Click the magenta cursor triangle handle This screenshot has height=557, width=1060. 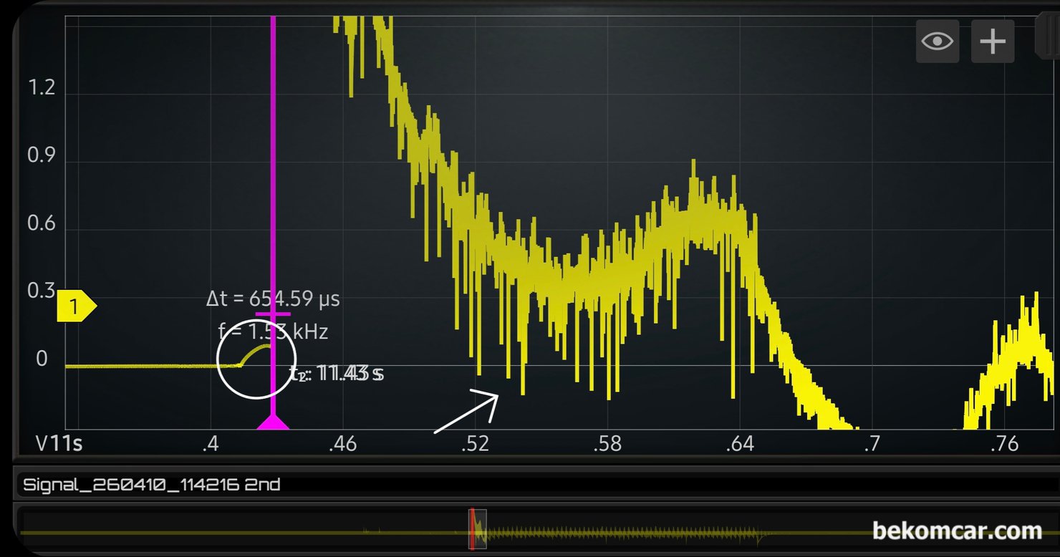coord(273,422)
